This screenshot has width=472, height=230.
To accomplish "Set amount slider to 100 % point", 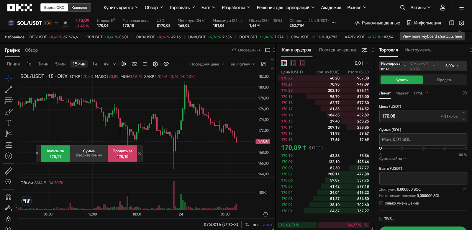I will click(x=466, y=148).
